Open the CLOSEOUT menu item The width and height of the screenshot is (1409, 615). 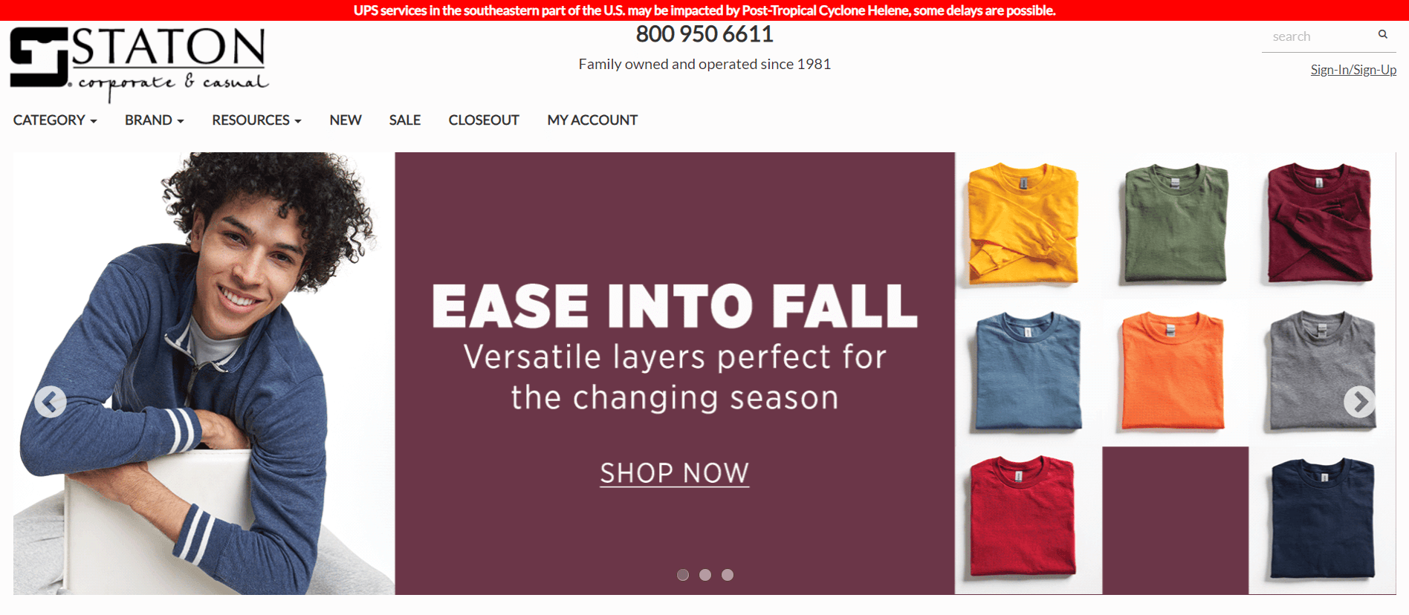click(x=484, y=120)
